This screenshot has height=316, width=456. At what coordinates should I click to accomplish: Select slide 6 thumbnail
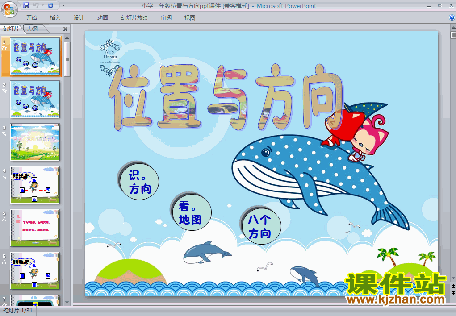point(35,270)
